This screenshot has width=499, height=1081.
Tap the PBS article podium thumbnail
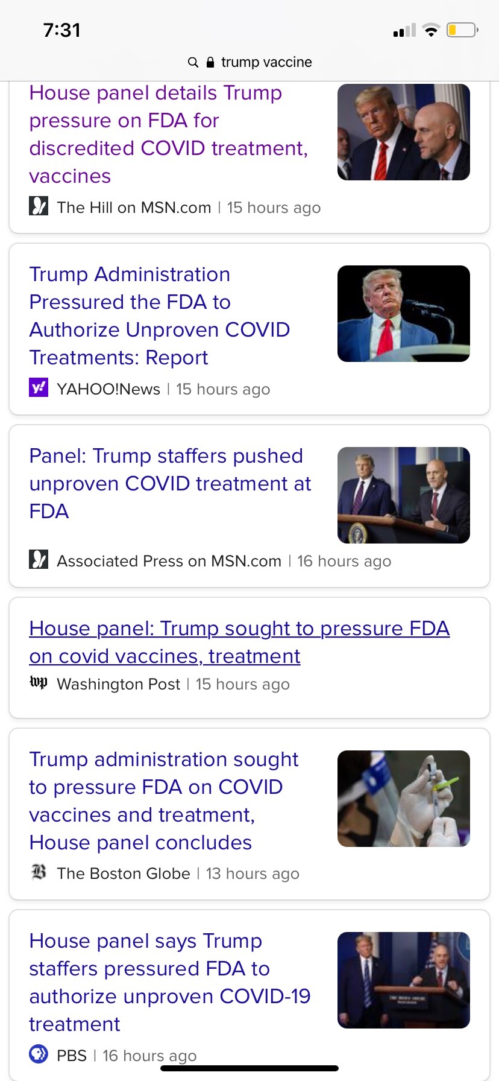click(x=404, y=980)
